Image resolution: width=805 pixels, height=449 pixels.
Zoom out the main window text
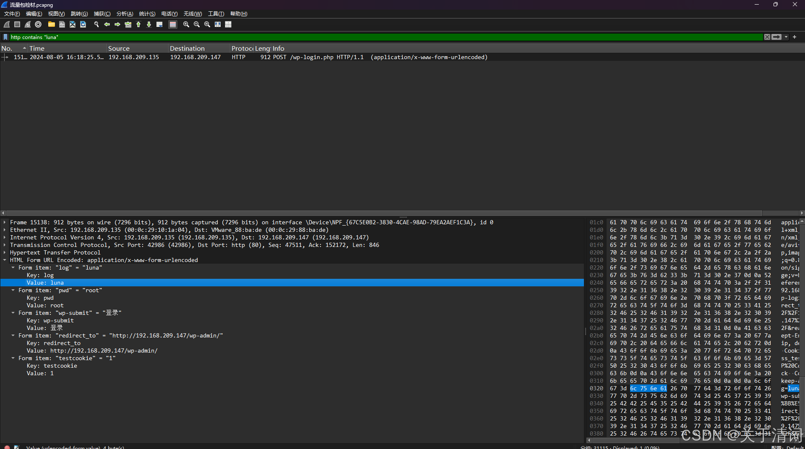[197, 25]
